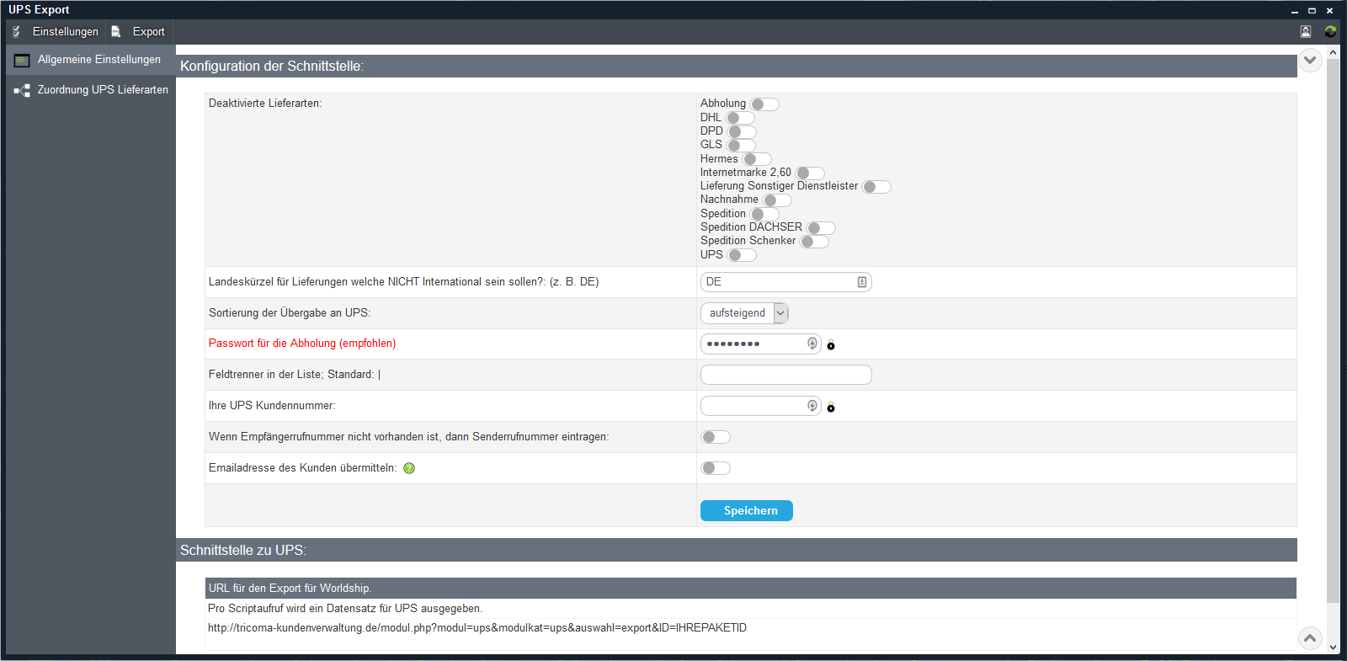Click the Allgemeine Einstellungen sidebar icon
Screen dimensions: 1347x661
coord(22,61)
